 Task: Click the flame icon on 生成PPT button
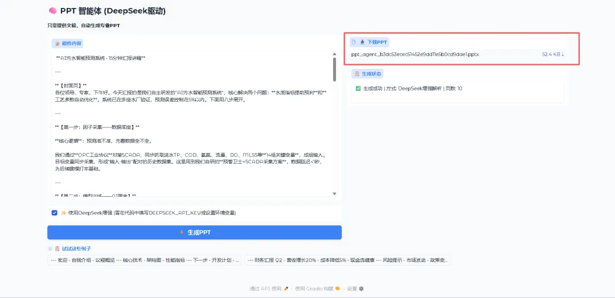tap(182, 232)
